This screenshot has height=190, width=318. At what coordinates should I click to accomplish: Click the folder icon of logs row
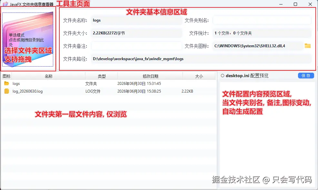(7, 83)
